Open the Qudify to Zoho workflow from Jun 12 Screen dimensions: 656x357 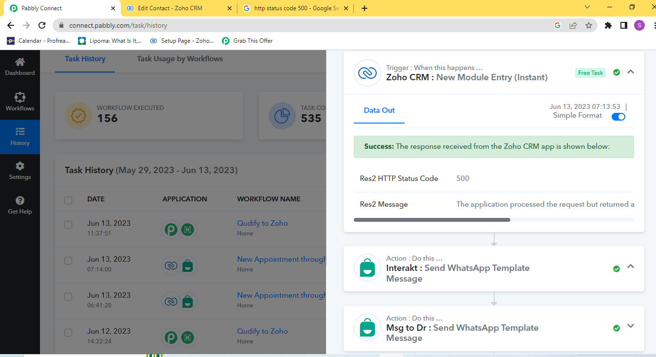point(262,331)
